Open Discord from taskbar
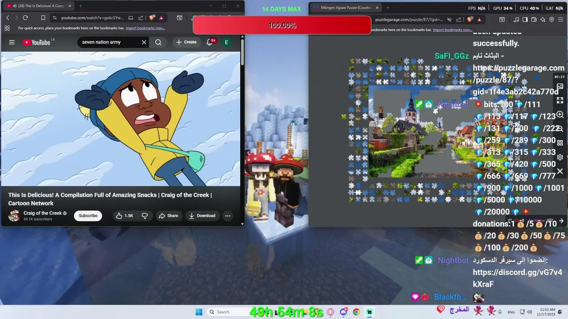The height and width of the screenshot is (319, 568). [343, 312]
